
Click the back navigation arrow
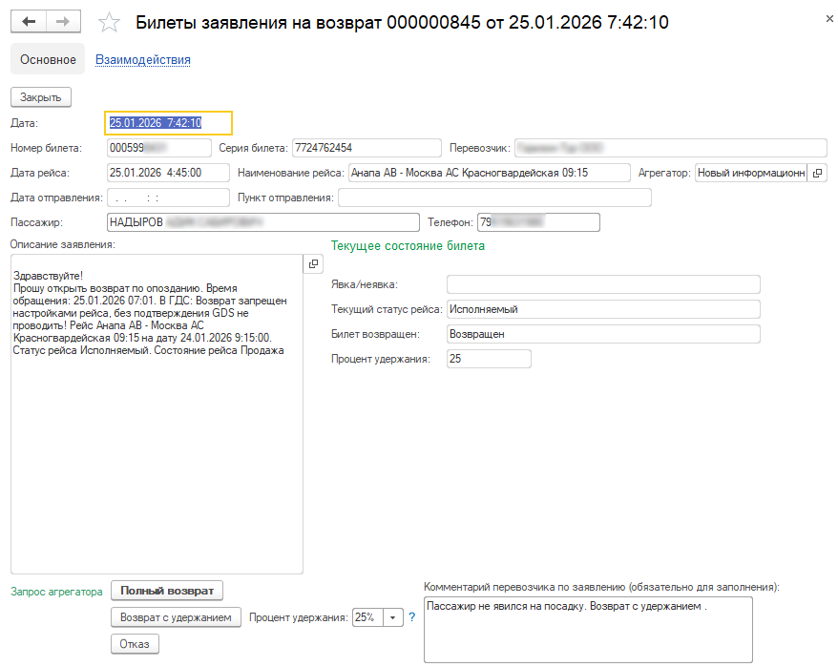[29, 22]
